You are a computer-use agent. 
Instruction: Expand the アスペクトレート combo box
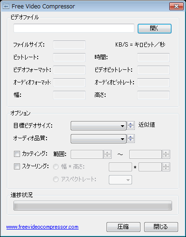pos(120,180)
